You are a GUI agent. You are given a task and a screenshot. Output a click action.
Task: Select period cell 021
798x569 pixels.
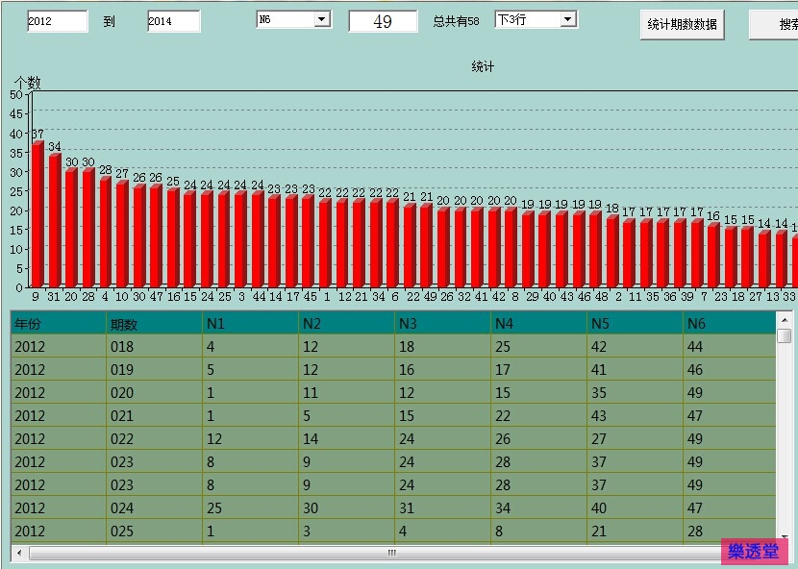coord(154,416)
